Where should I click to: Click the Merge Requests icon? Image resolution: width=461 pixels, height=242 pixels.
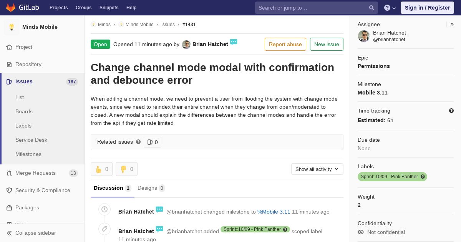click(9, 173)
